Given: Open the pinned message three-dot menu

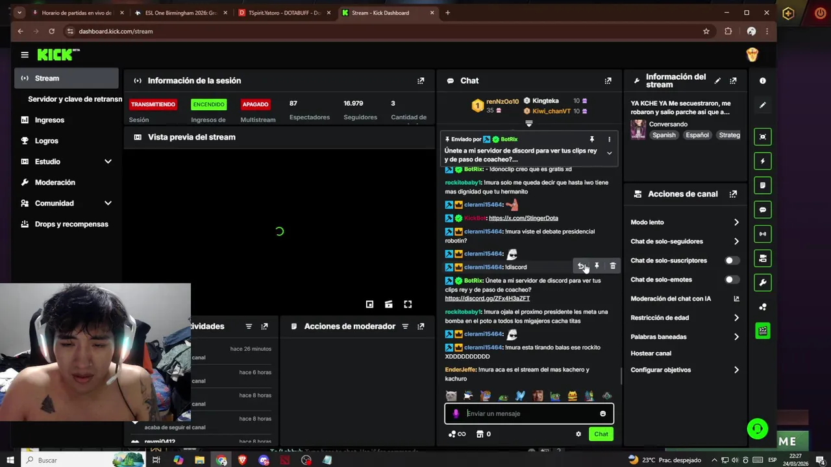Looking at the screenshot, I should tap(609, 139).
